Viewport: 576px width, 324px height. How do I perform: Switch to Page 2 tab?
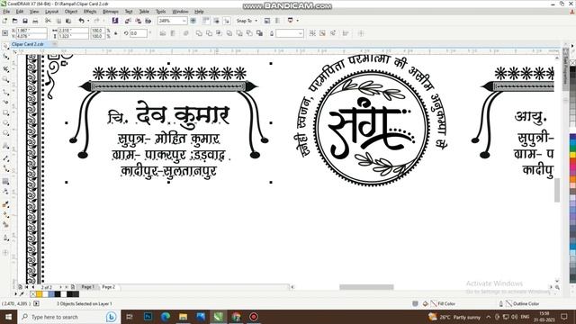[108, 287]
